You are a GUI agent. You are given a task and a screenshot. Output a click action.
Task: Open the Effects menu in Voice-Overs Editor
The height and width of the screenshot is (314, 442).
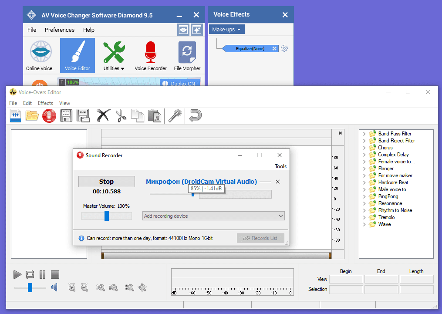(45, 103)
